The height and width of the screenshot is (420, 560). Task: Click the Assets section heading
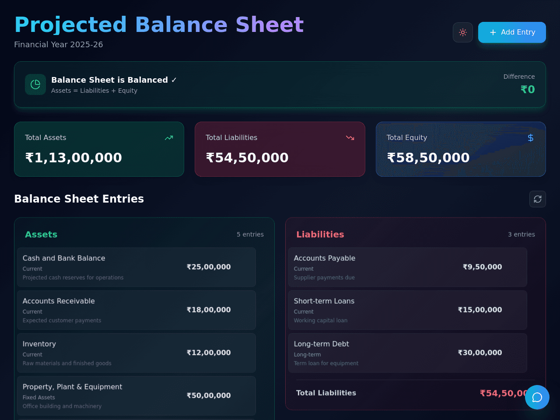(x=41, y=234)
